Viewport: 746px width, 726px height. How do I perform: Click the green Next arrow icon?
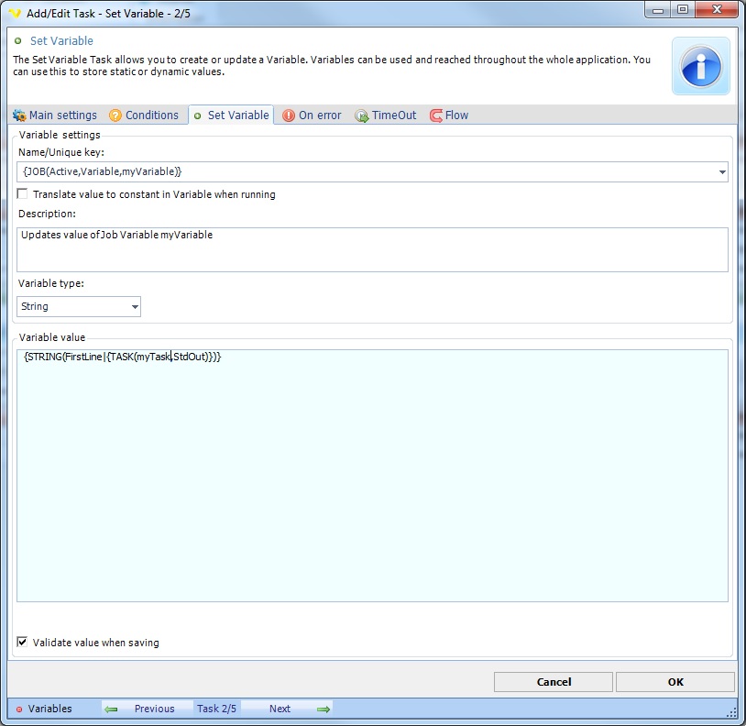323,709
